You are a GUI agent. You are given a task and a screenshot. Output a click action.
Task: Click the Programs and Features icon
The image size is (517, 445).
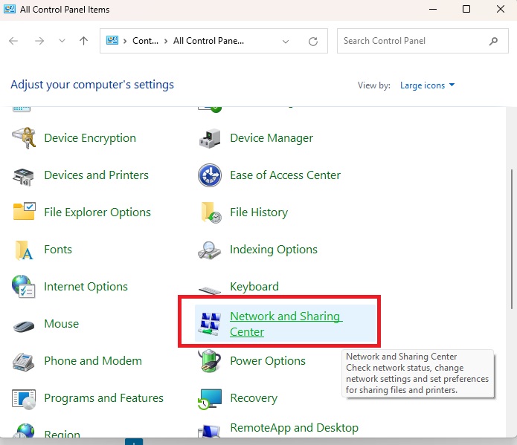point(24,399)
